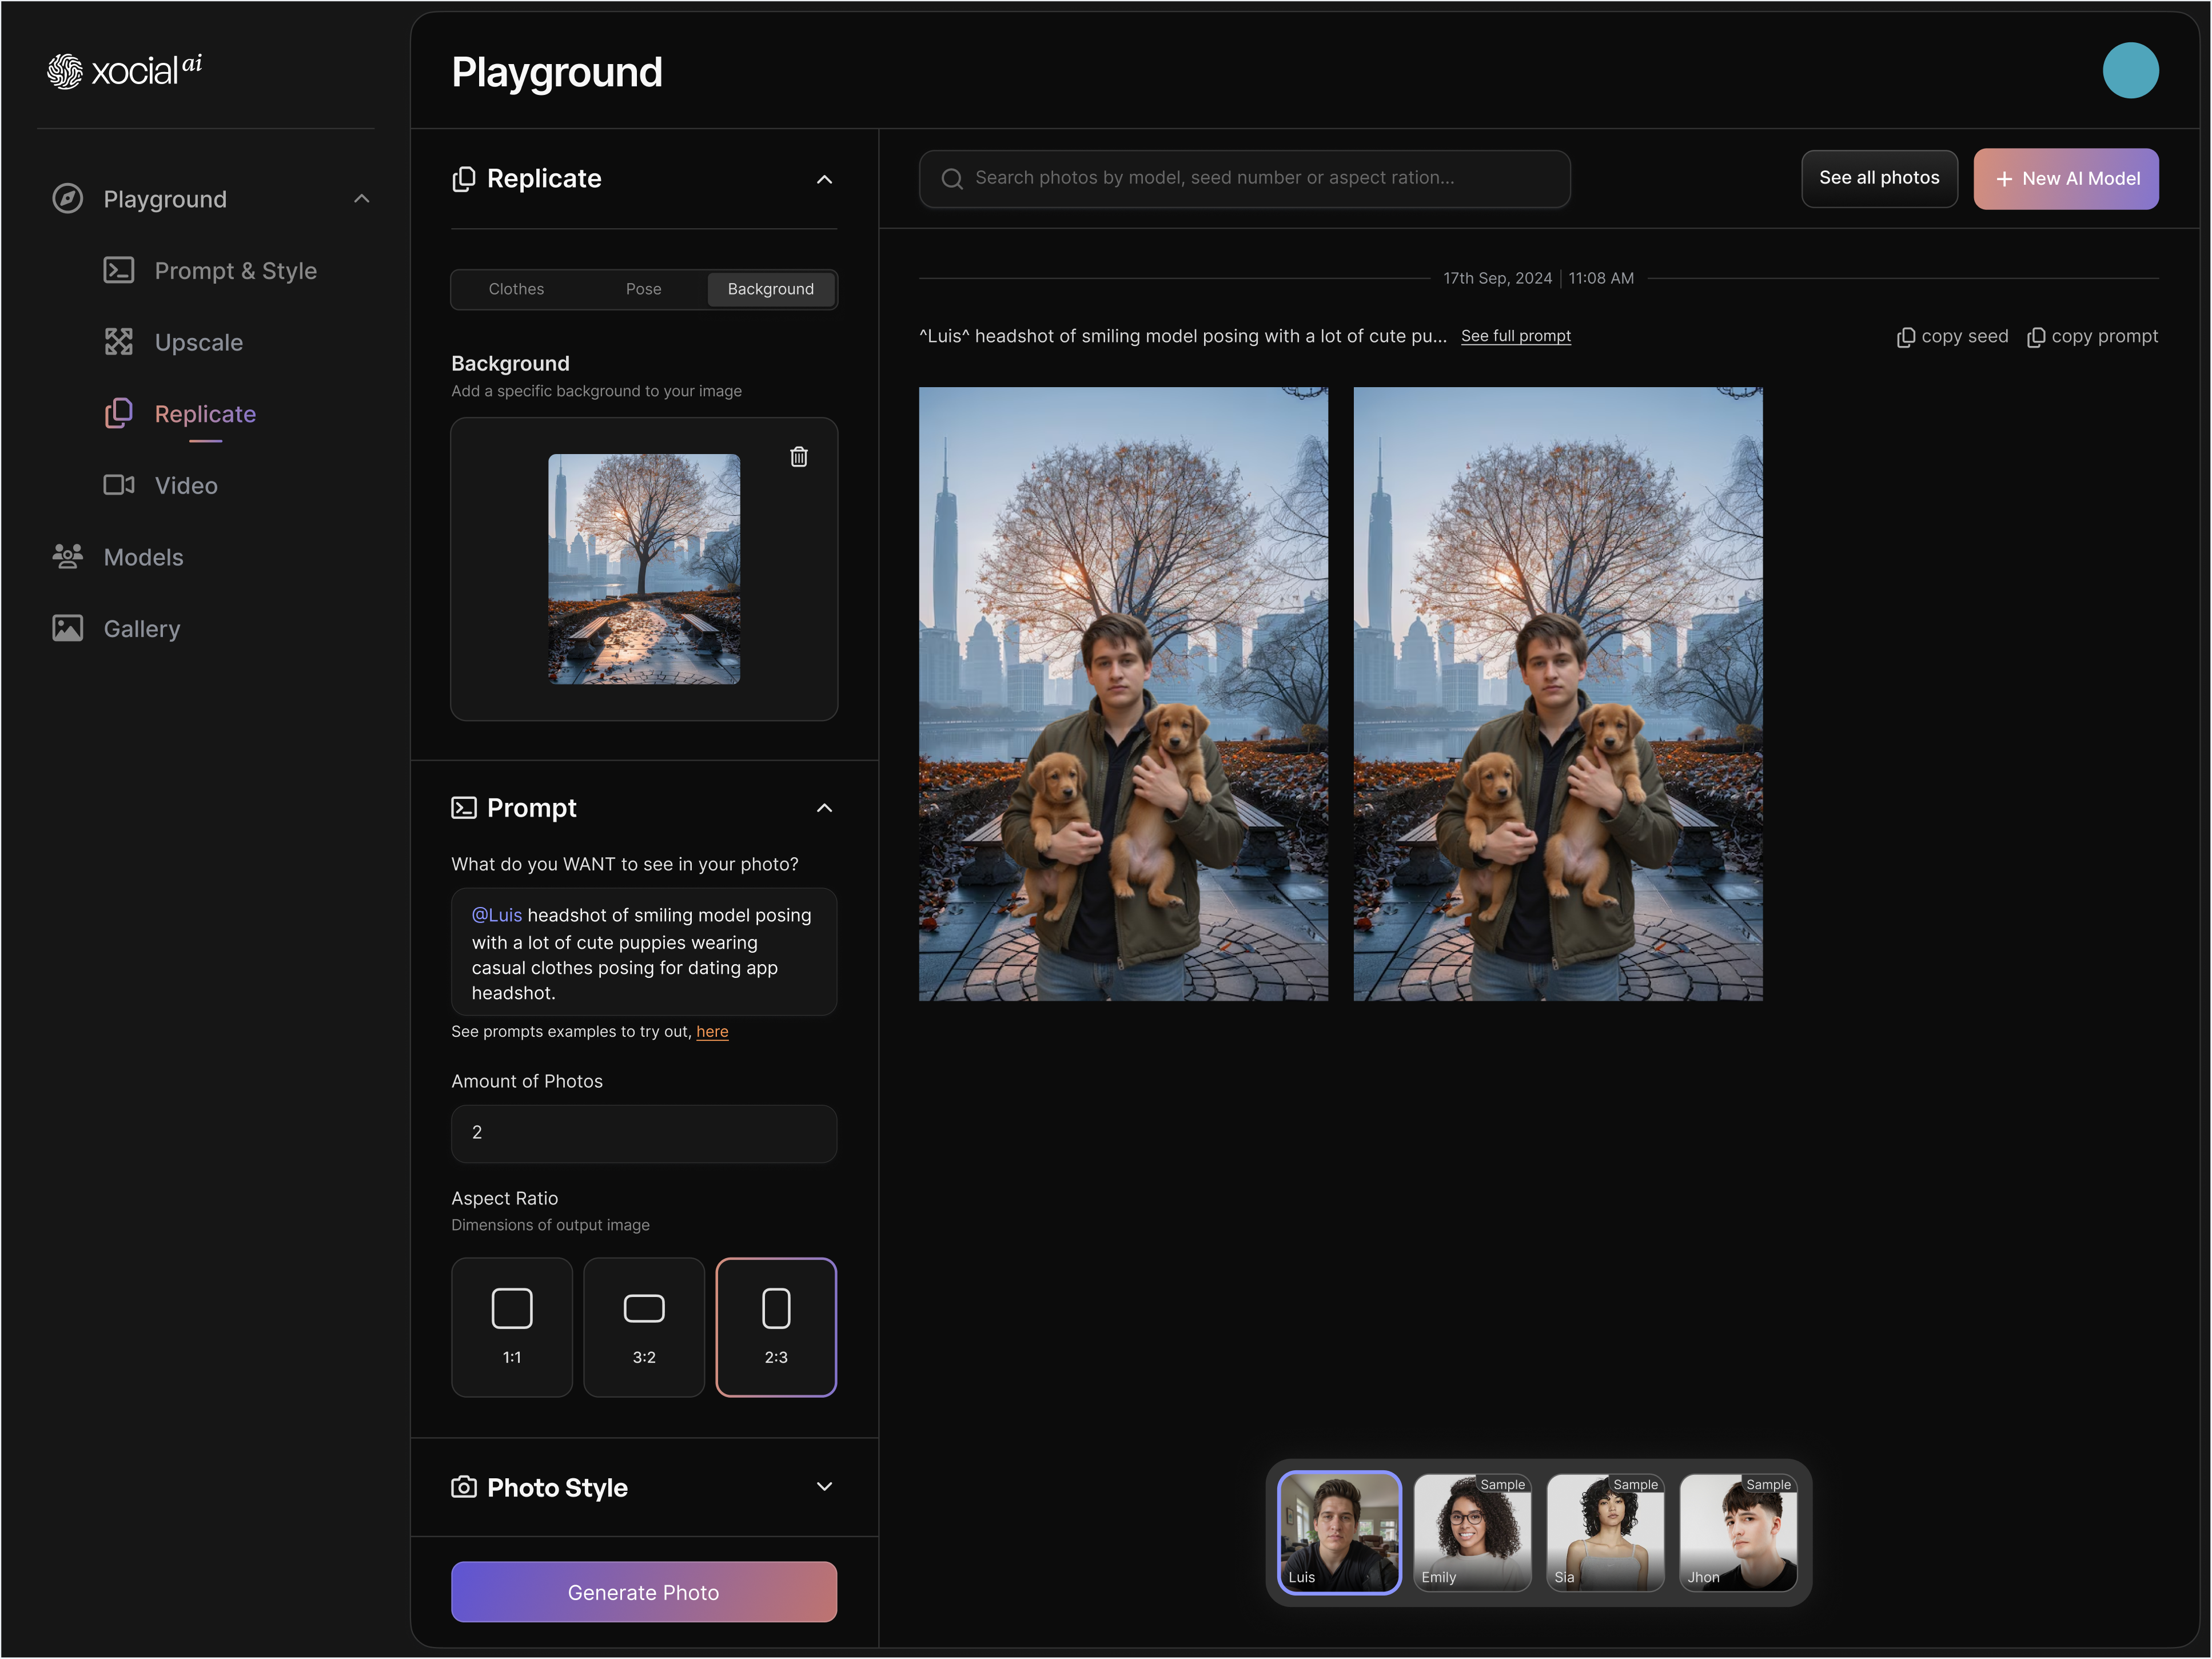Click the Photo Style camera icon
The image size is (2212, 1659).
coord(464,1487)
